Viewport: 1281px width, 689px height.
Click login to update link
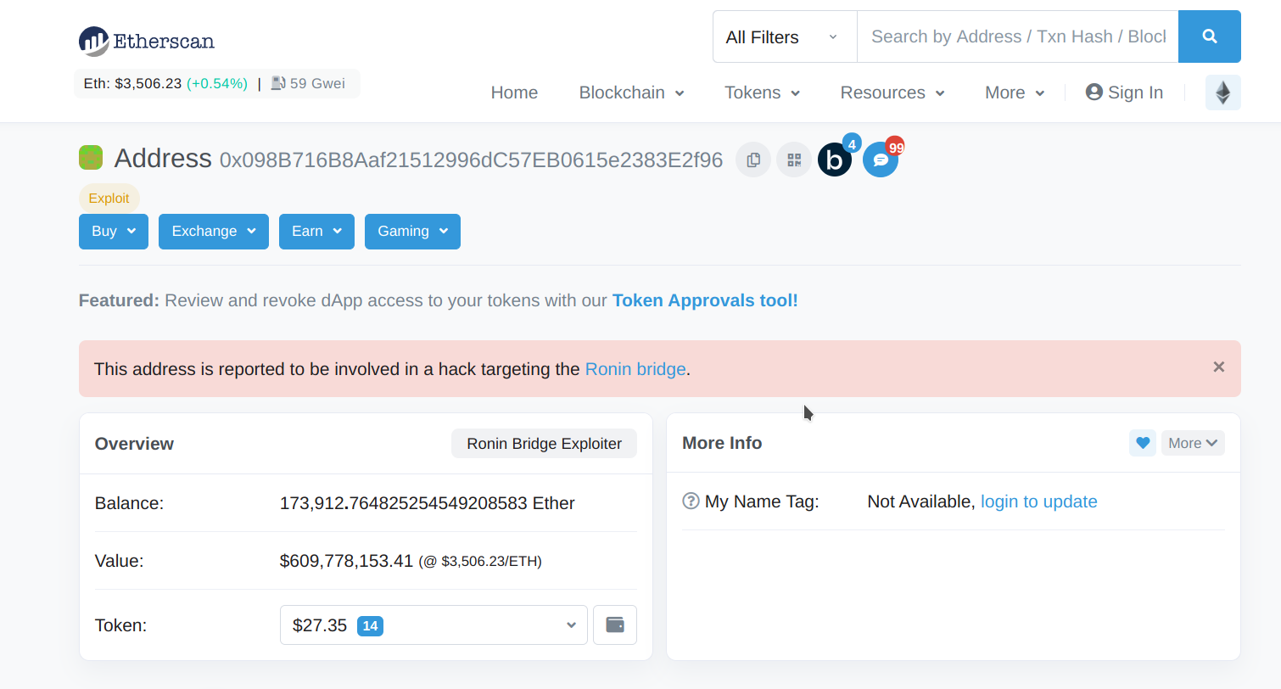click(x=1039, y=501)
